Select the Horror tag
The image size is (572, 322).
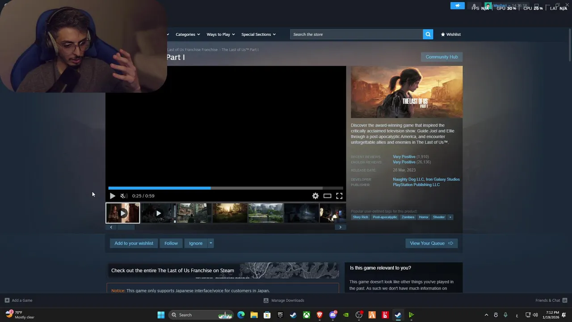(424, 217)
